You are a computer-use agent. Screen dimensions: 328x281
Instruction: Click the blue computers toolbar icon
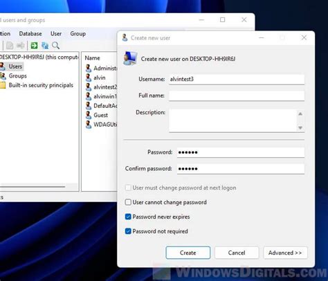[45, 46]
